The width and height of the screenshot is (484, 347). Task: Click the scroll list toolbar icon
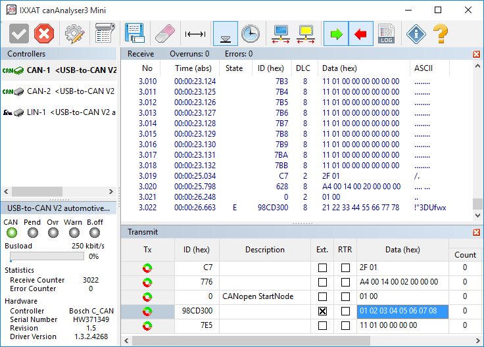(105, 33)
